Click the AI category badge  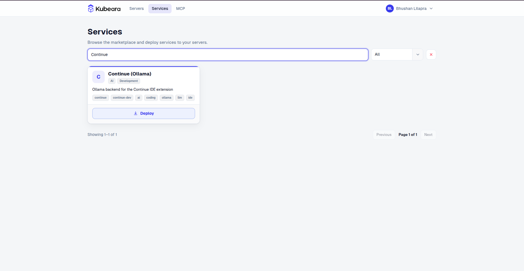[x=112, y=81]
